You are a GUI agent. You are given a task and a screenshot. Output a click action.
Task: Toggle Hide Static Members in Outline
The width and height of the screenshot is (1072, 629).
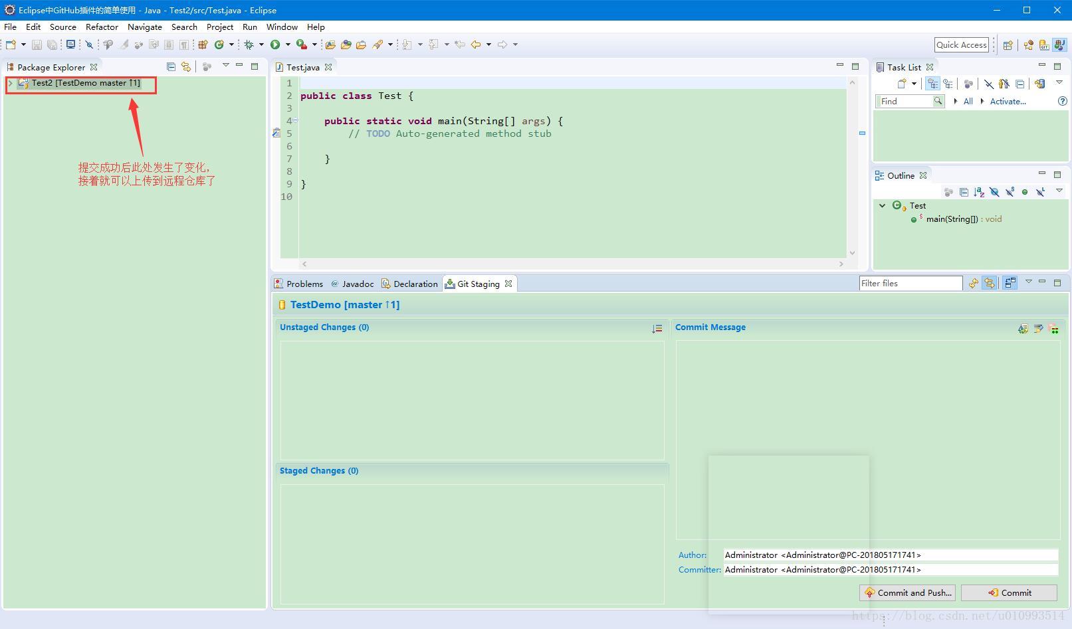click(1010, 192)
